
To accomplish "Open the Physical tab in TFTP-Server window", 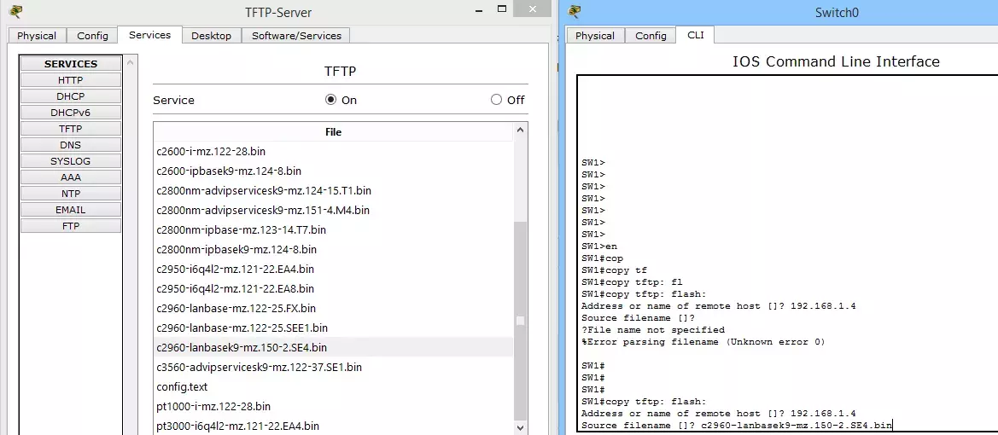I will pyautogui.click(x=36, y=36).
